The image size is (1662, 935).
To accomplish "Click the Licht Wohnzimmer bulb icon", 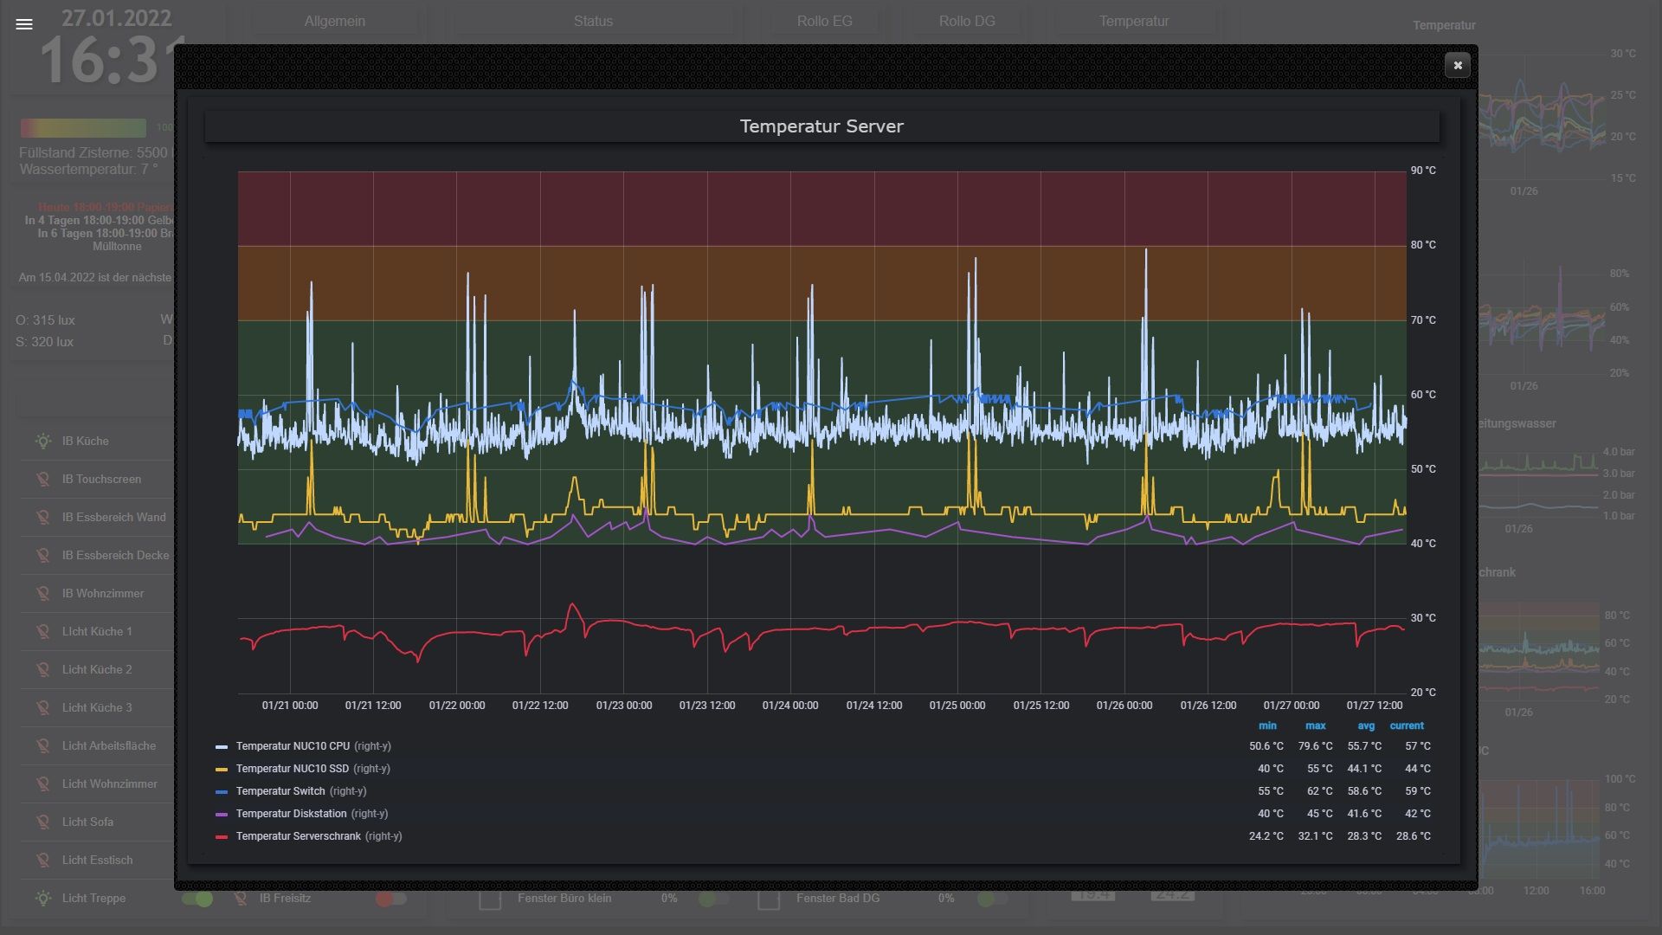I will tap(42, 783).
